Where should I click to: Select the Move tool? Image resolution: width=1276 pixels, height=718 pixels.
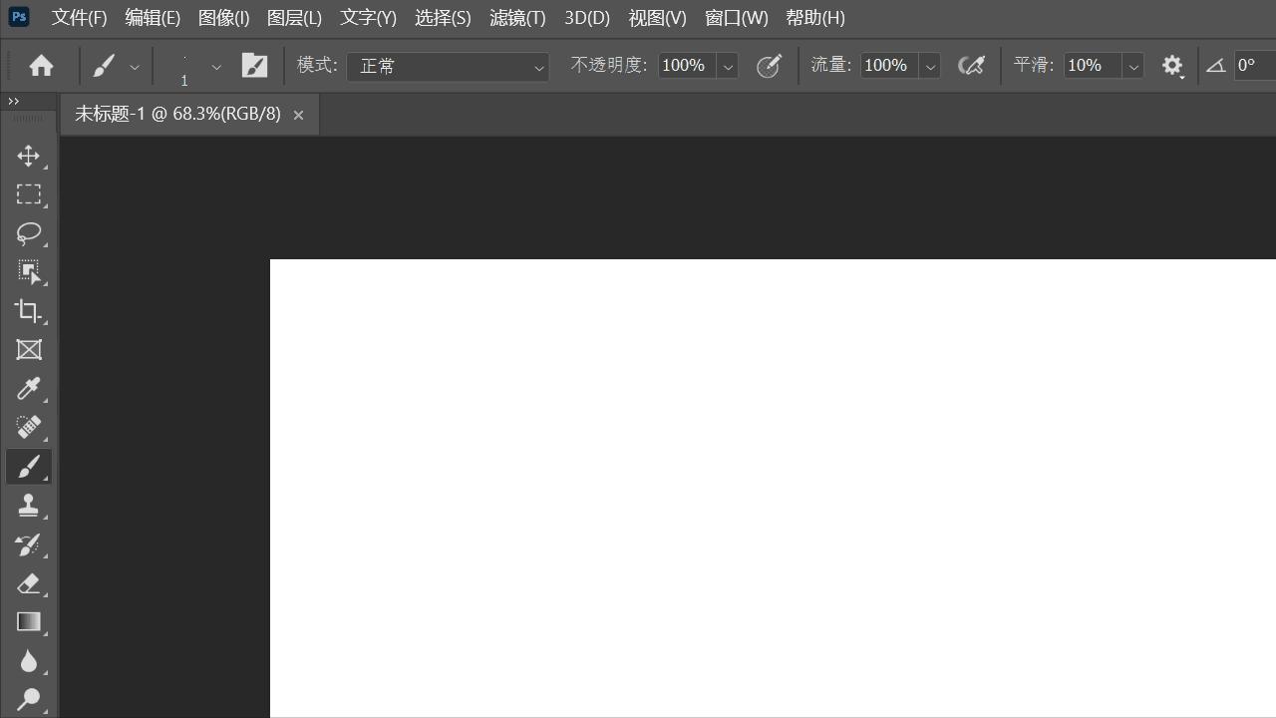(28, 156)
